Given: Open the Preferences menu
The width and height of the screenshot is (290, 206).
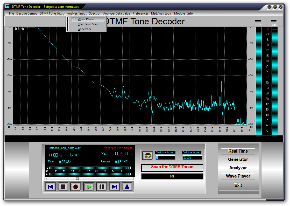Looking at the screenshot, I should point(140,13).
